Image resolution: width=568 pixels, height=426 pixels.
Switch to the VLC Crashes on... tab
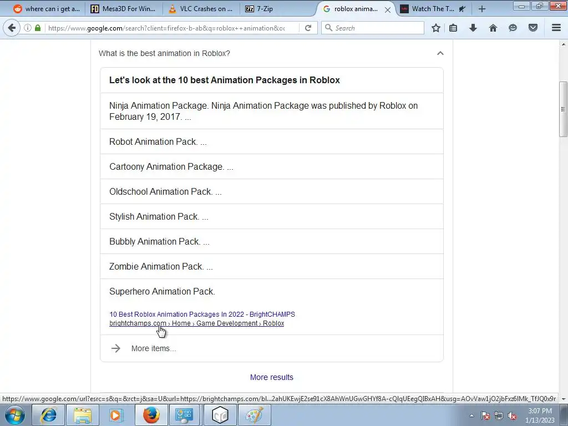coord(201,9)
